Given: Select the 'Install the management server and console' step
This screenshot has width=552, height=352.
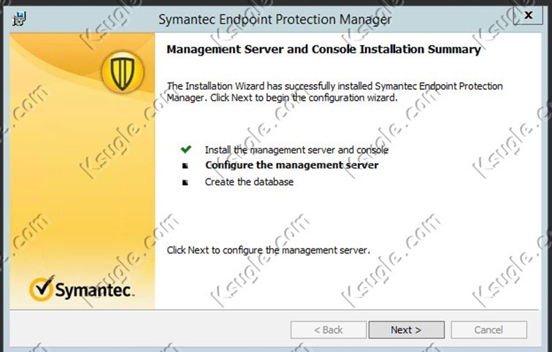Looking at the screenshot, I should [x=296, y=150].
